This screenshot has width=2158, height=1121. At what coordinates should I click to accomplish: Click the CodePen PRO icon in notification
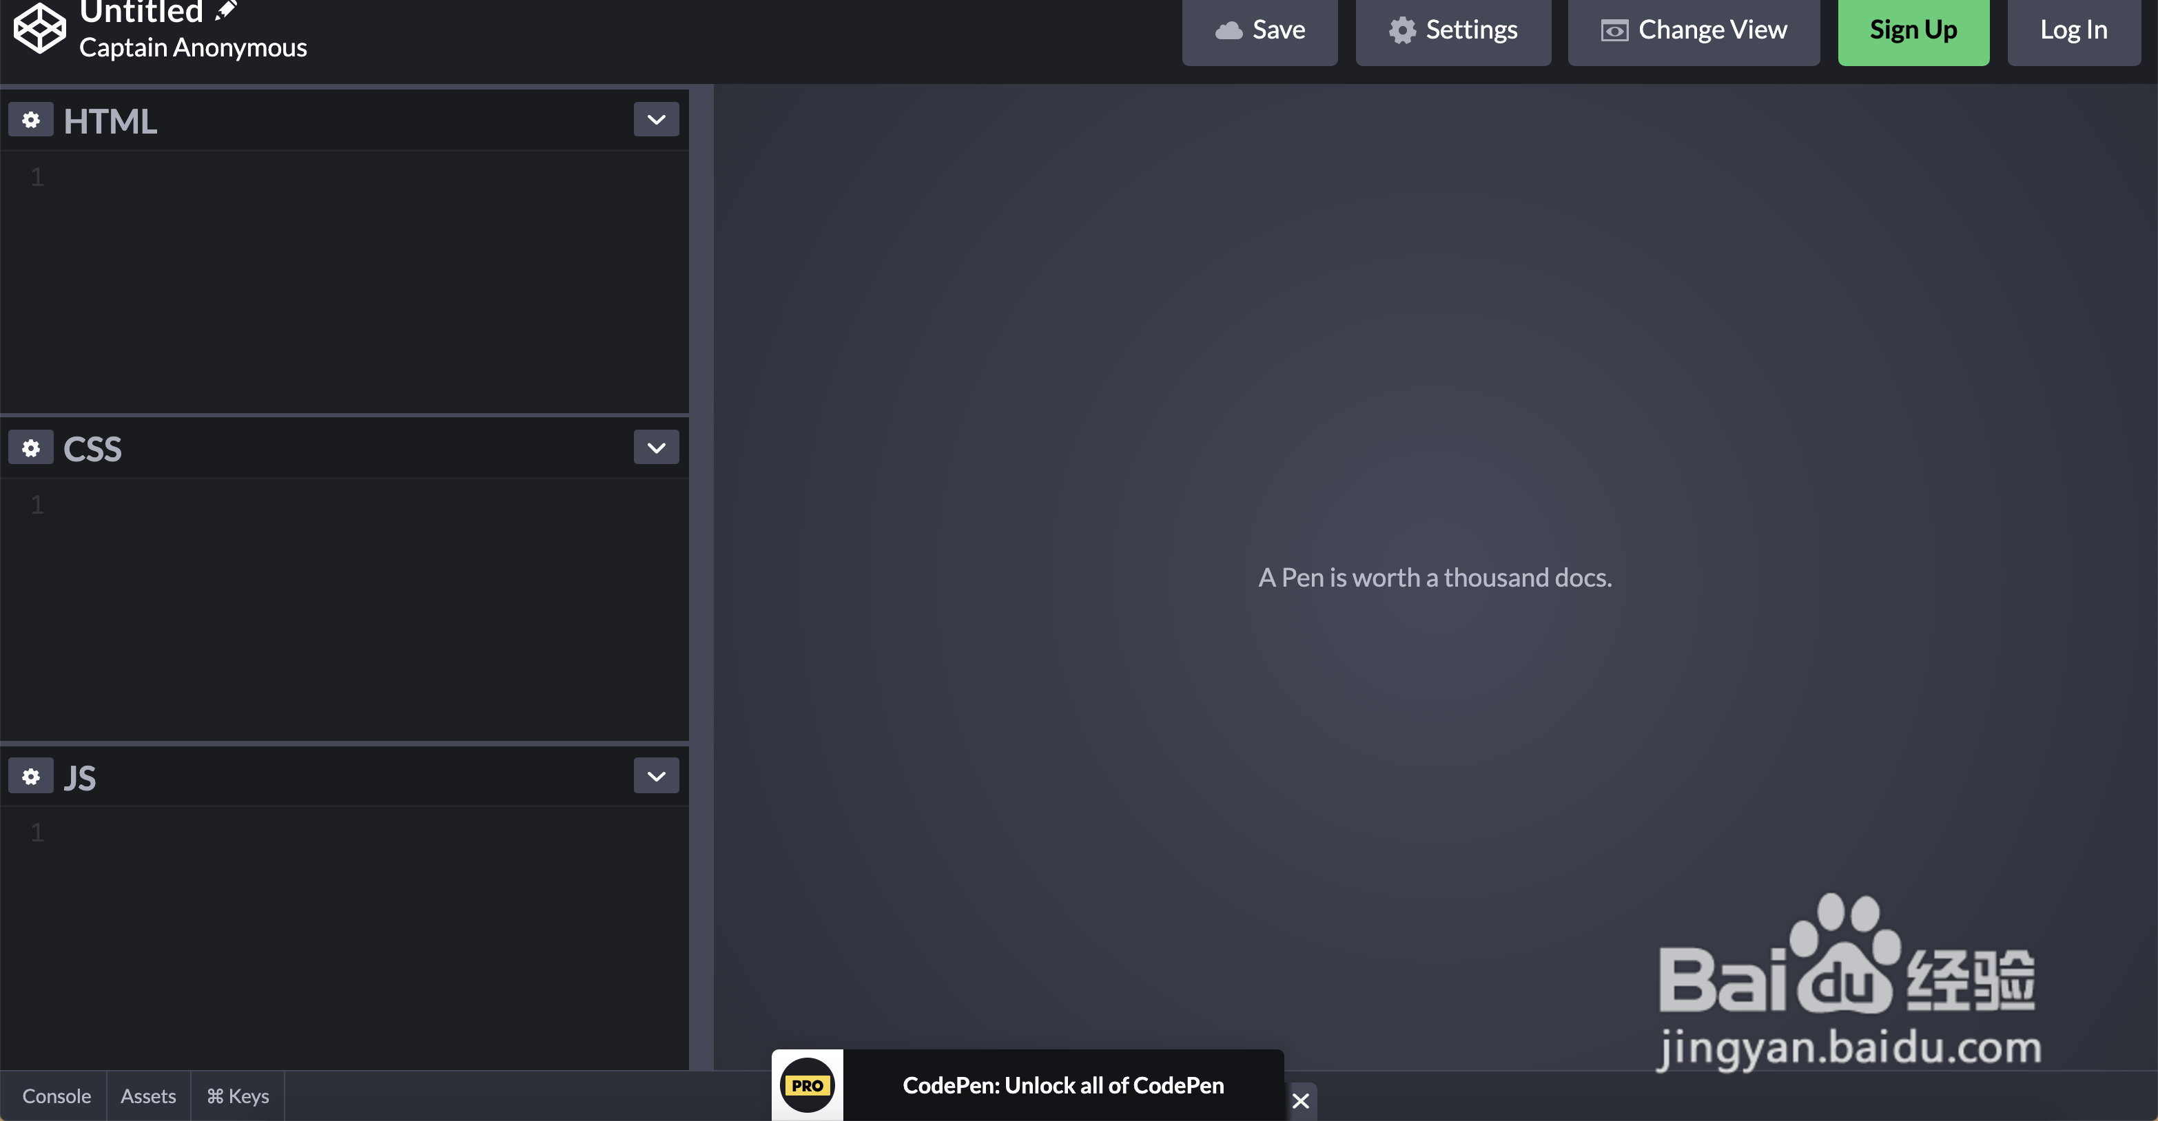point(806,1084)
